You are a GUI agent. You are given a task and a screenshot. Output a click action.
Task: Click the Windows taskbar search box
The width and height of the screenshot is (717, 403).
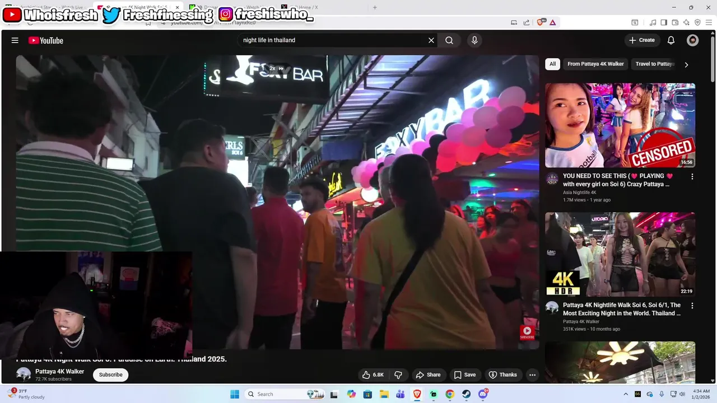click(286, 394)
